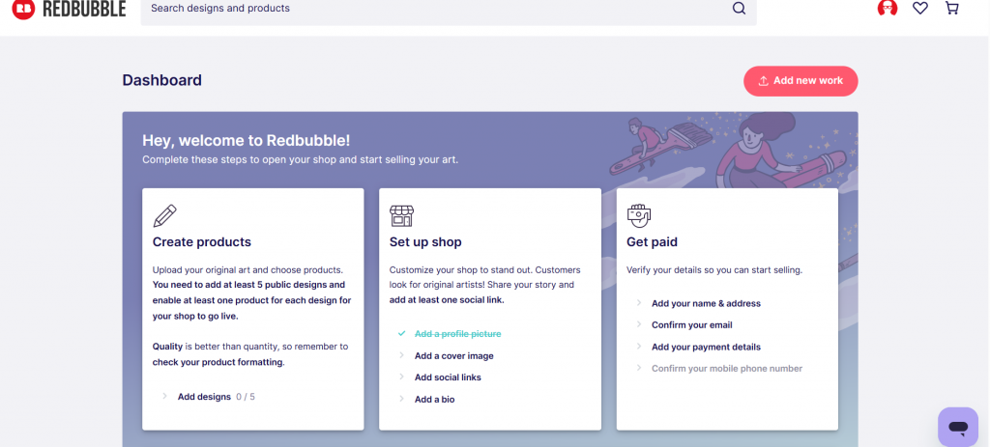This screenshot has width=990, height=447.
Task: Open the chat support widget
Action: click(x=958, y=427)
